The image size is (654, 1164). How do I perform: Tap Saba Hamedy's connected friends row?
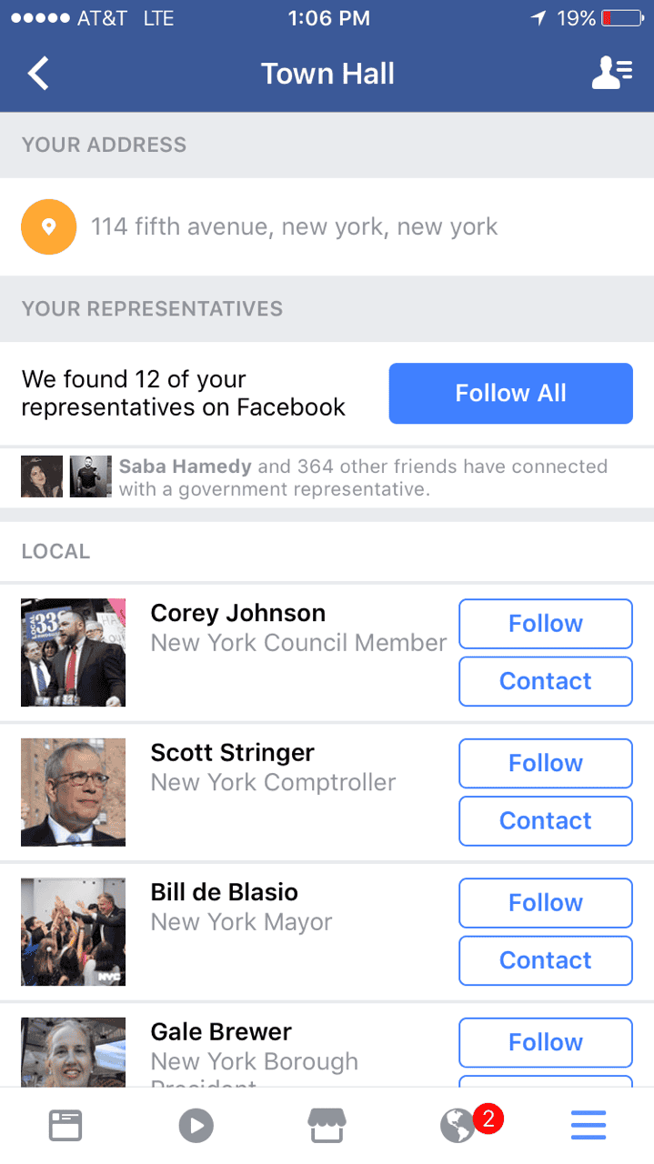327,477
